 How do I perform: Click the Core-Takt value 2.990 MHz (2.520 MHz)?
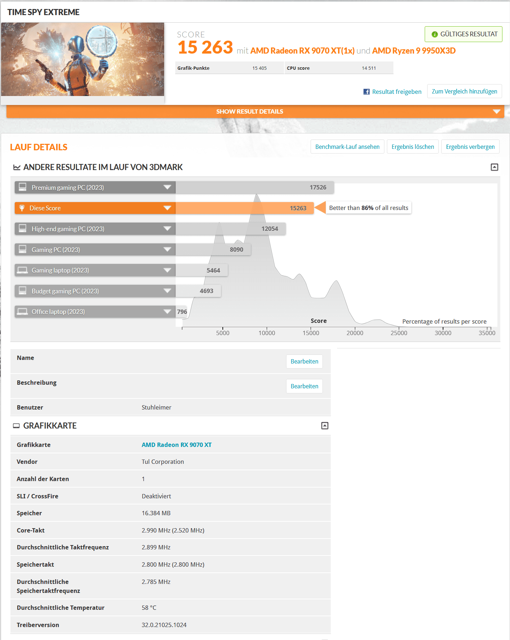pos(173,530)
